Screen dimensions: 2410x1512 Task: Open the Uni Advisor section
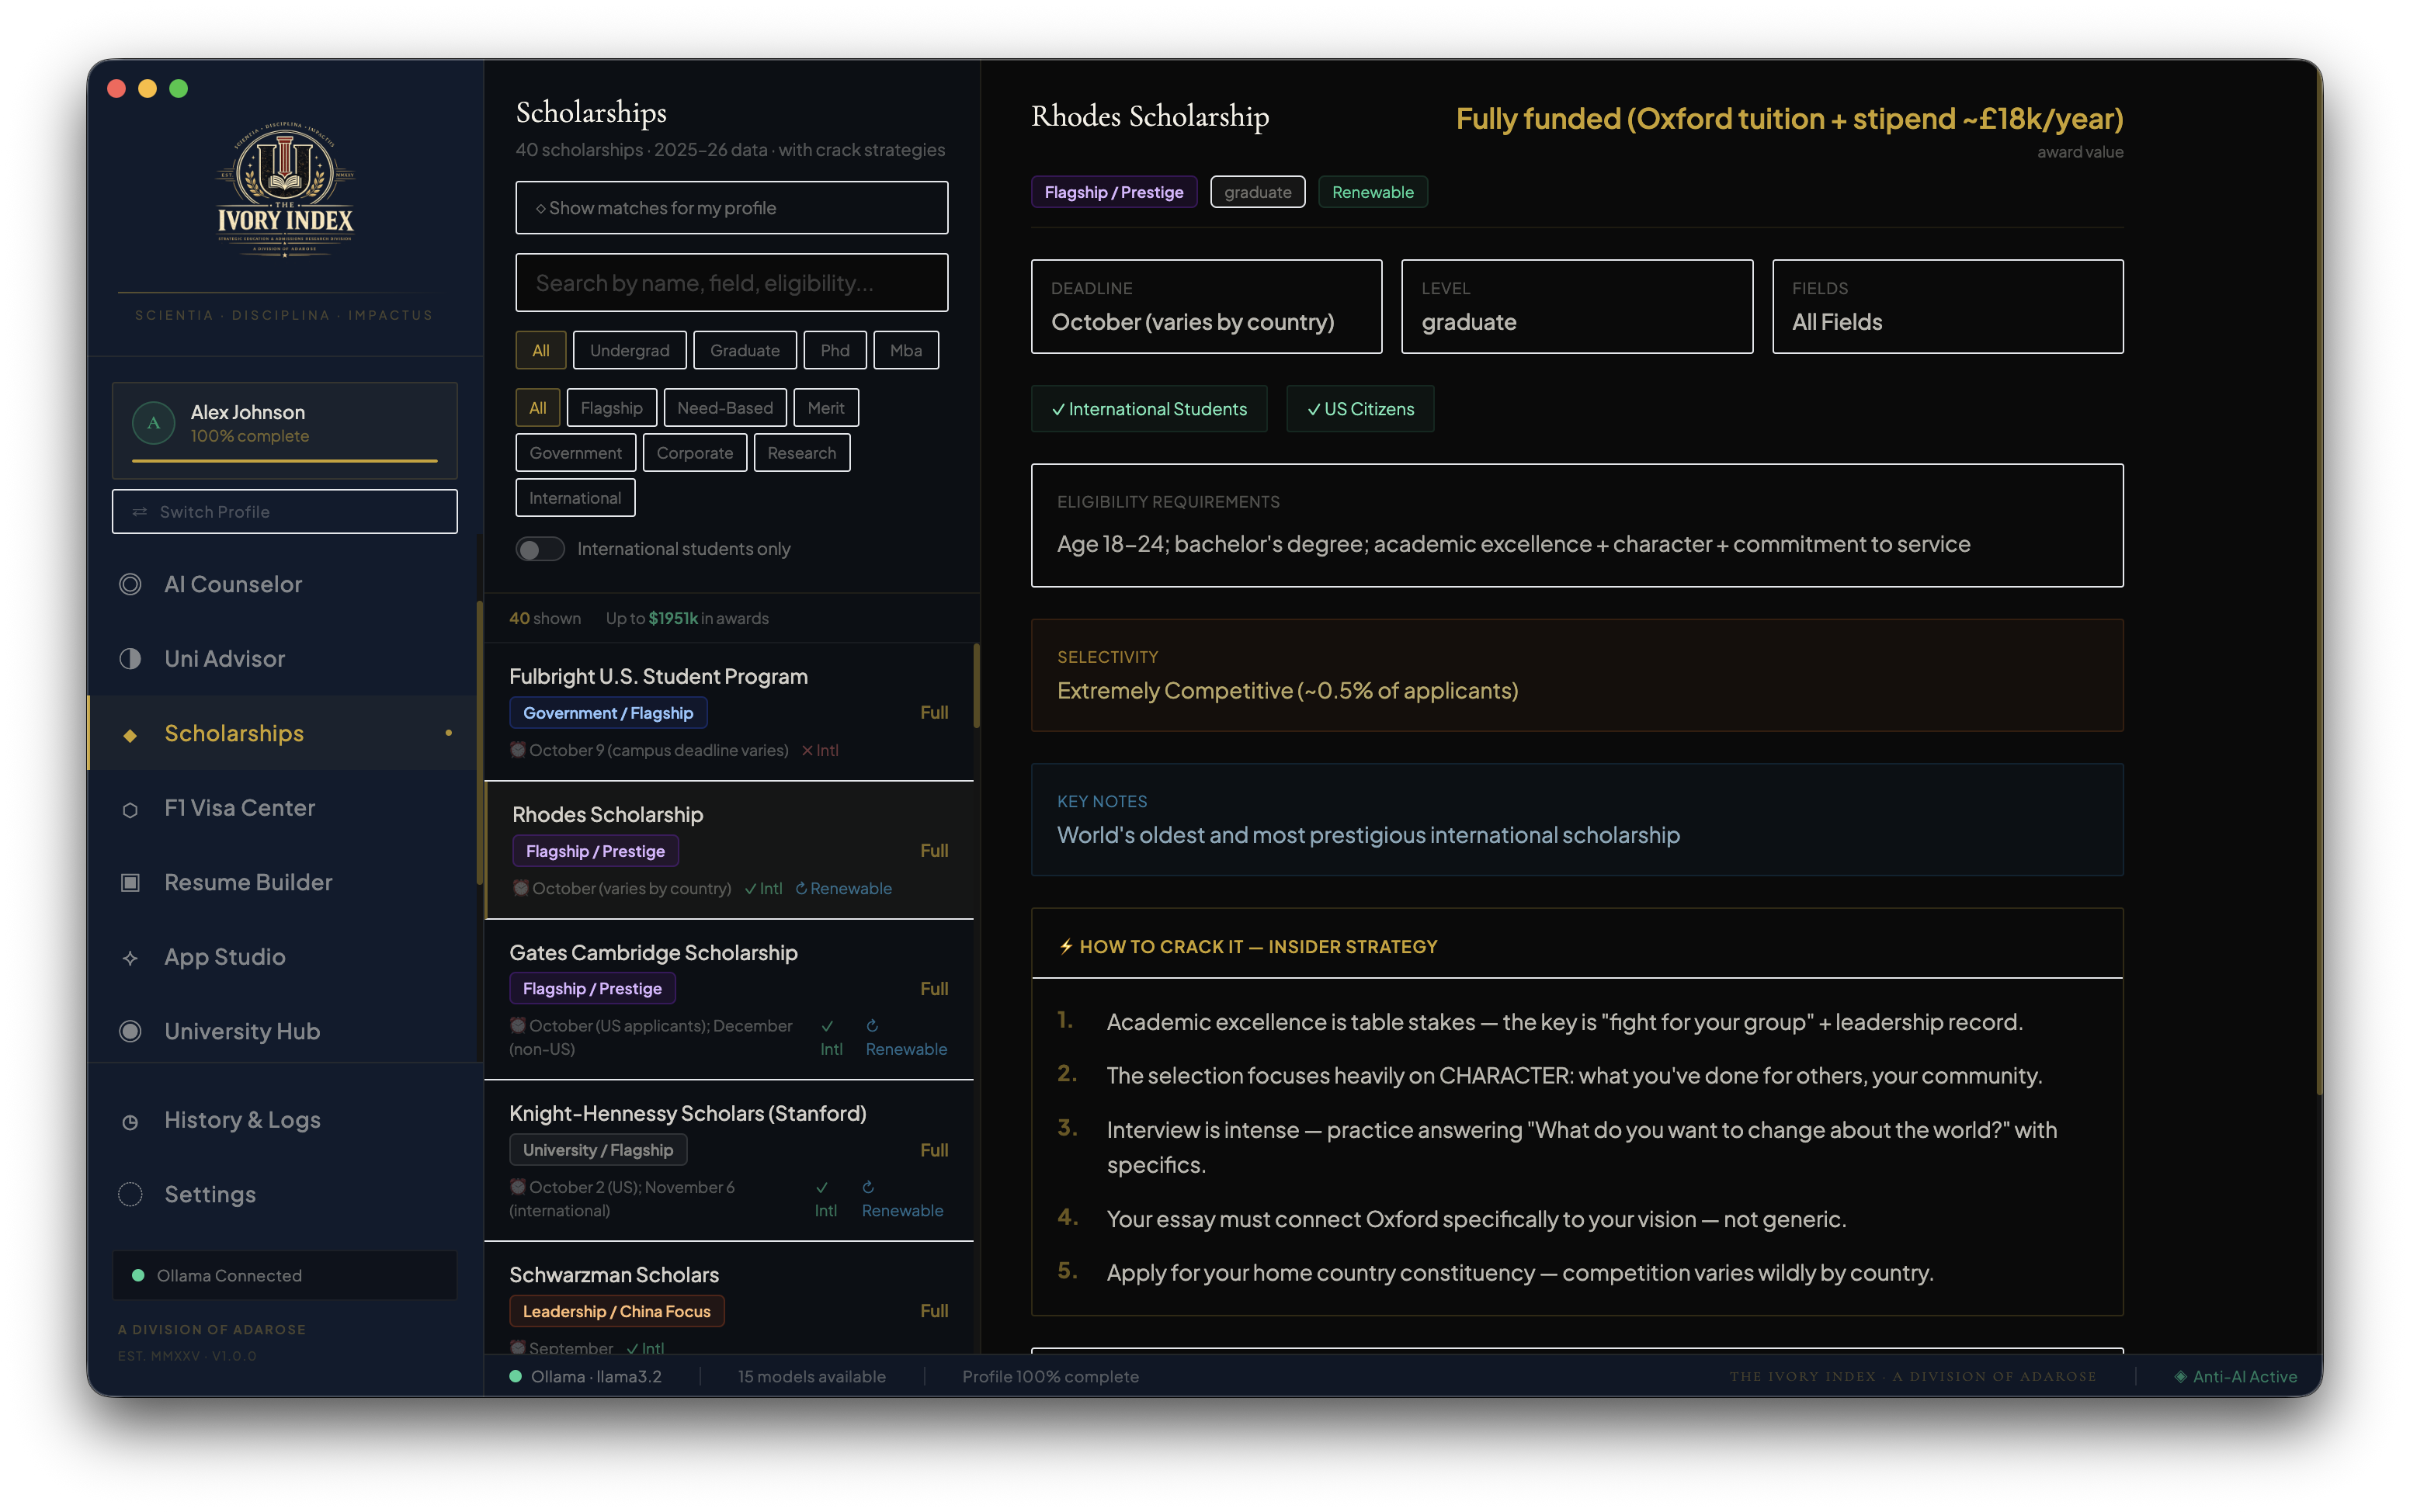pos(283,658)
